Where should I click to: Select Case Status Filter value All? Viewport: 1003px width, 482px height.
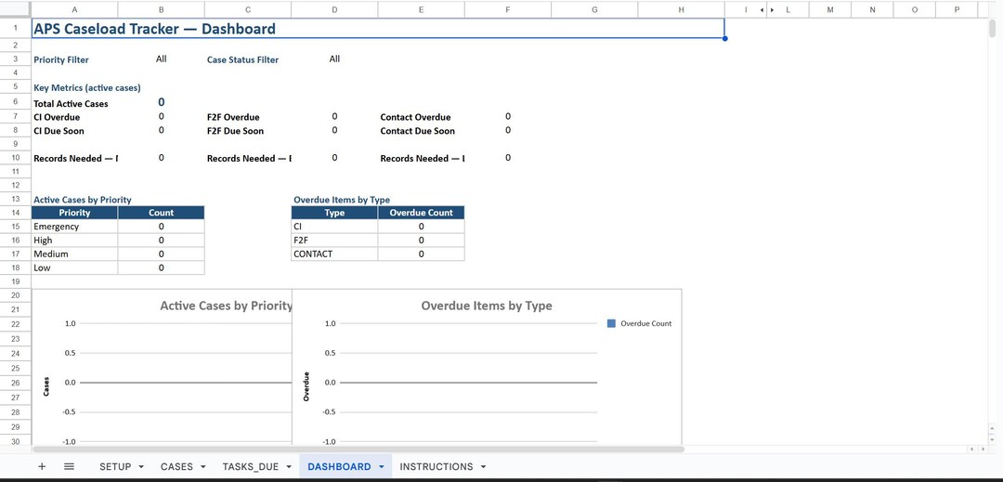[334, 59]
